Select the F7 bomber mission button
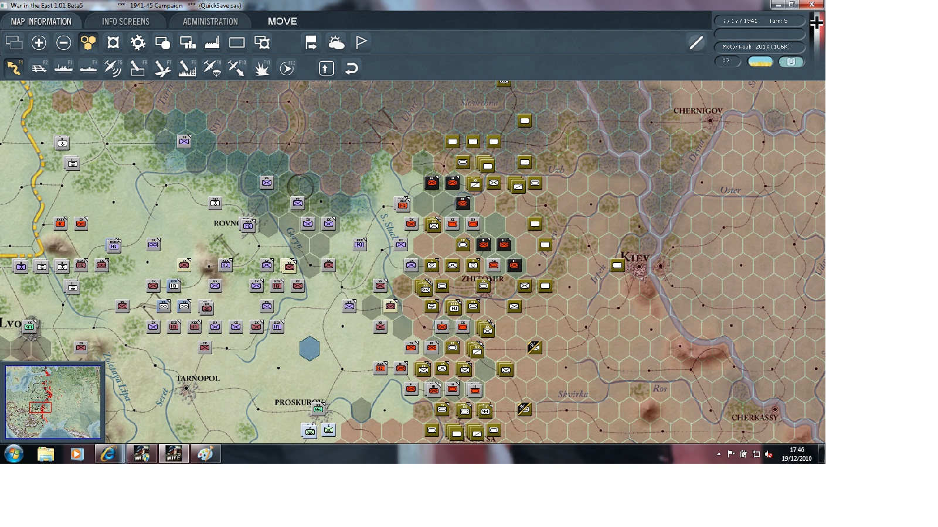Viewport: 938px width, 527px height. (162, 68)
